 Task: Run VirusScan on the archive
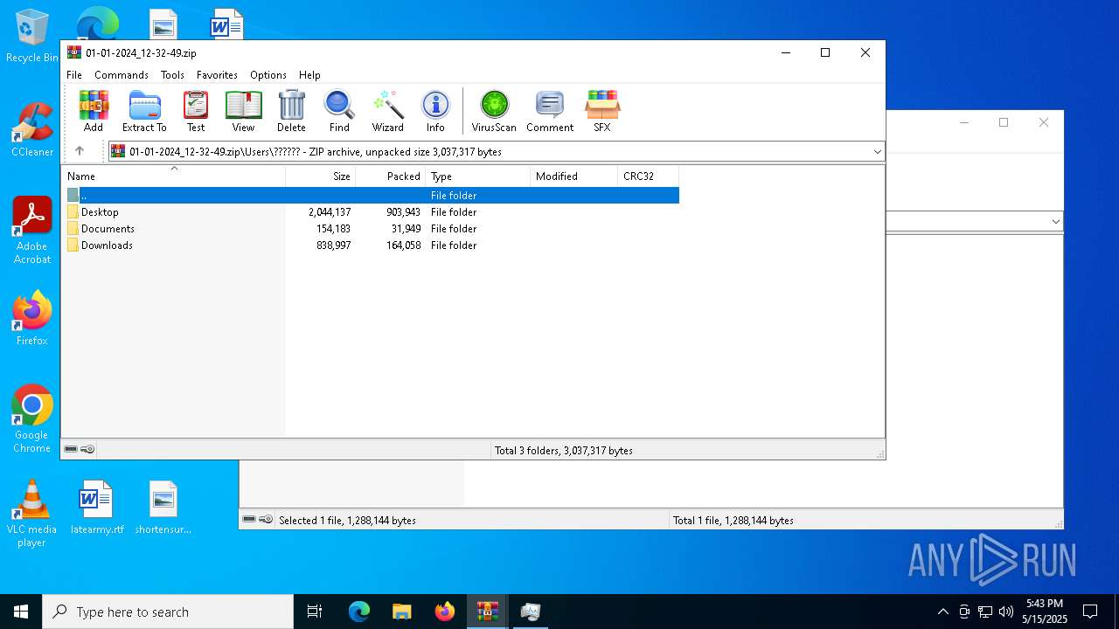494,111
